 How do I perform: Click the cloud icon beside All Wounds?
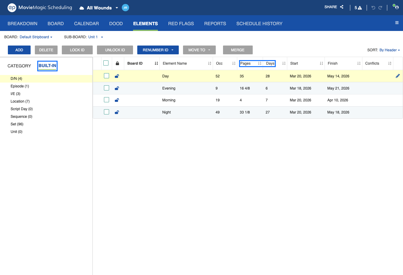[82, 8]
